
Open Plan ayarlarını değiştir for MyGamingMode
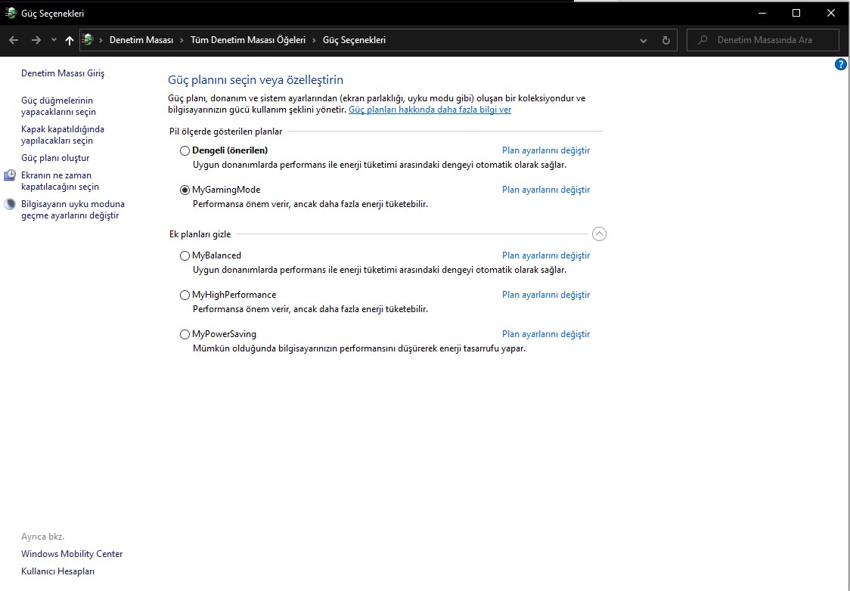coord(545,190)
